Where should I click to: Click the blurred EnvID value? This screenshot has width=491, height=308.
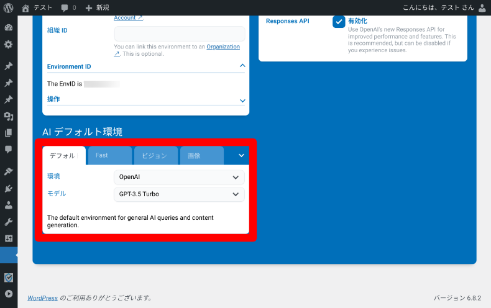tap(102, 84)
